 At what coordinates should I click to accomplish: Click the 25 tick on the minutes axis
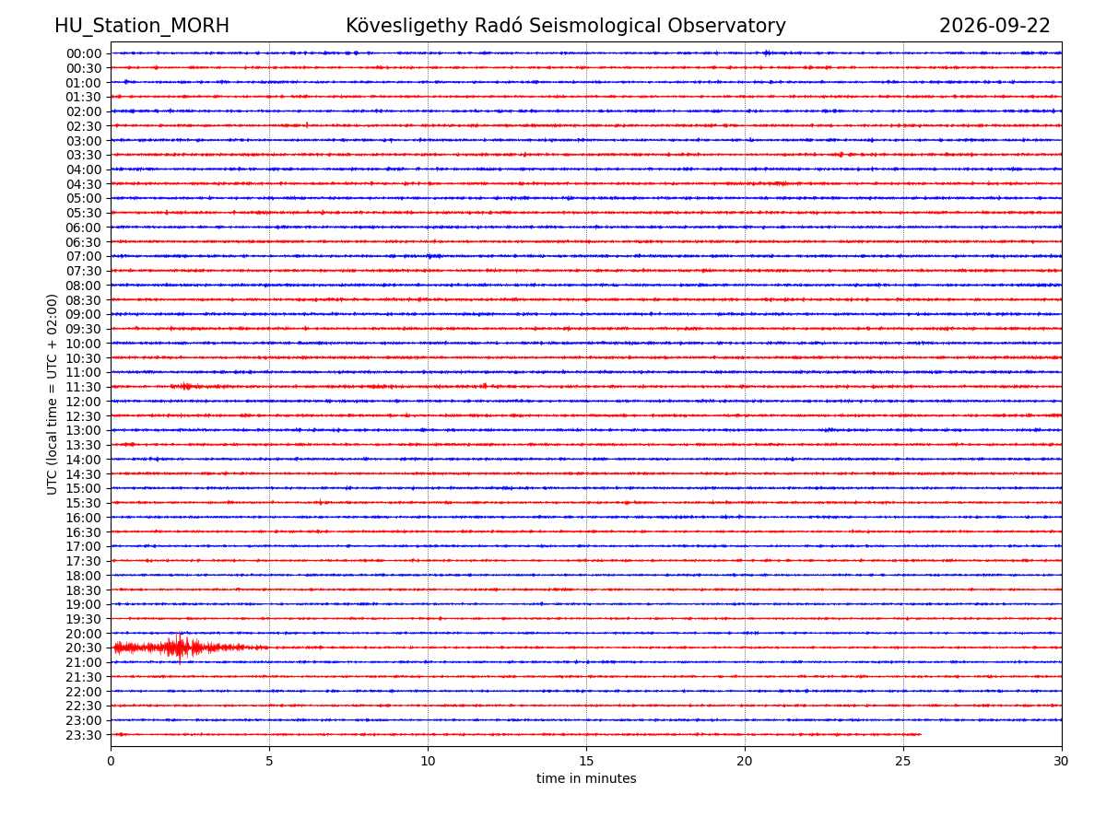click(903, 761)
